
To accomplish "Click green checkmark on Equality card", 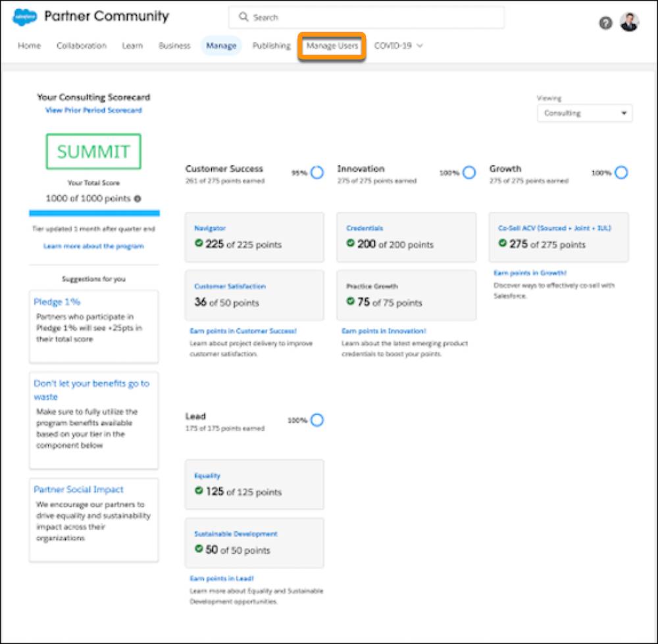I will coord(199,491).
